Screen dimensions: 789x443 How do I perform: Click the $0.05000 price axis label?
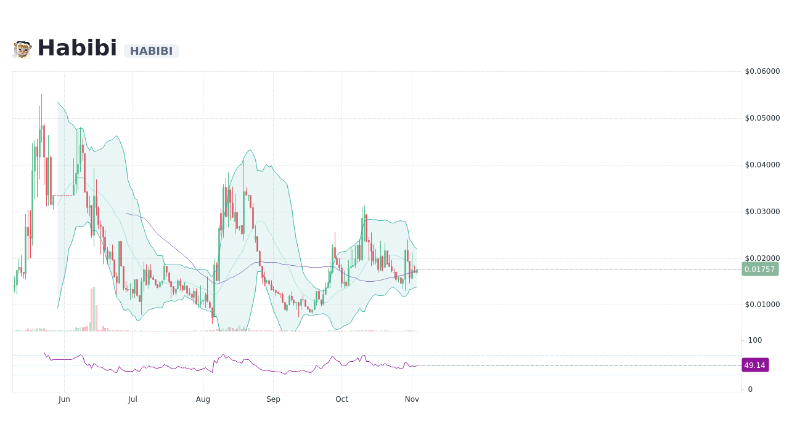[x=762, y=118]
